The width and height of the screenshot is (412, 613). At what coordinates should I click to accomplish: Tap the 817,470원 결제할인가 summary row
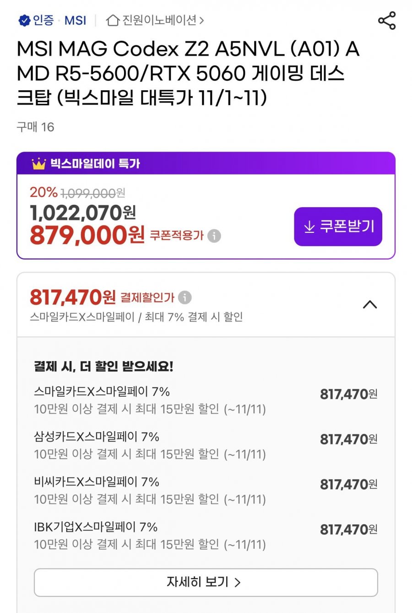(206, 305)
